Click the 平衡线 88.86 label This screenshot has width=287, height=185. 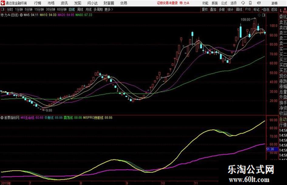53,118
